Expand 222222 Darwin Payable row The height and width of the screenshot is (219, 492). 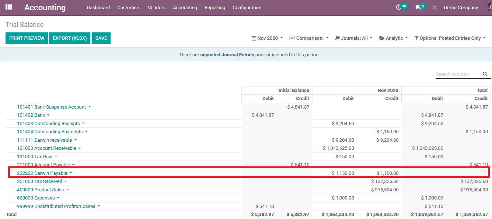coord(45,173)
